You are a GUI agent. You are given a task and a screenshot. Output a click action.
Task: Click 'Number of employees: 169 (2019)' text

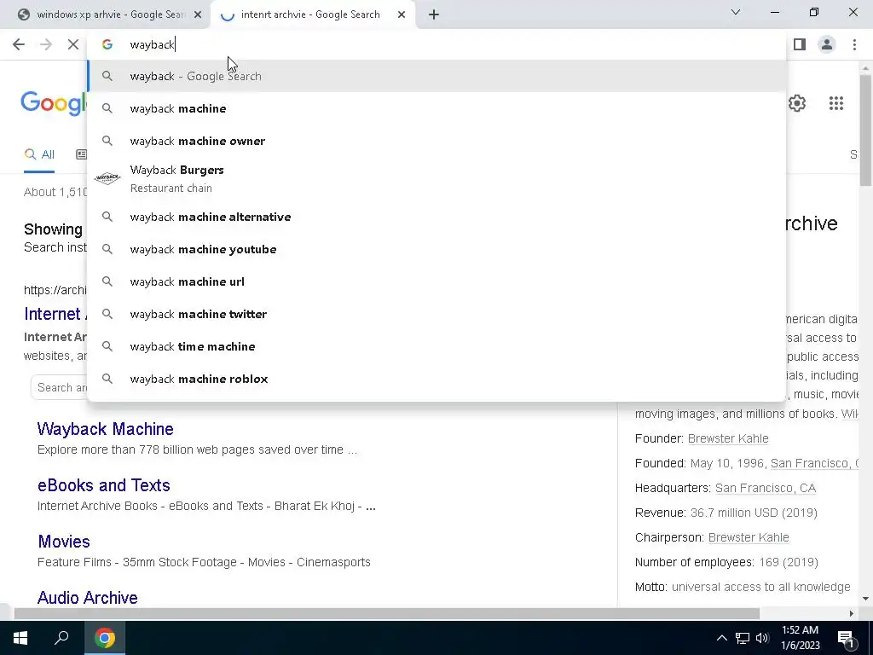pos(726,562)
